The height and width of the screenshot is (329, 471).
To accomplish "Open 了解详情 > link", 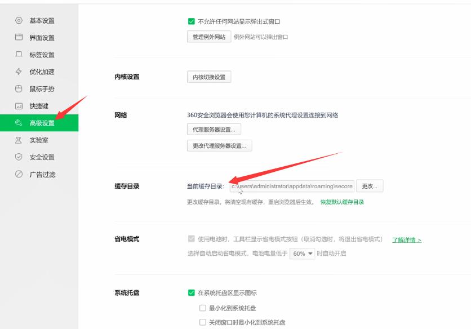I will tap(407, 240).
